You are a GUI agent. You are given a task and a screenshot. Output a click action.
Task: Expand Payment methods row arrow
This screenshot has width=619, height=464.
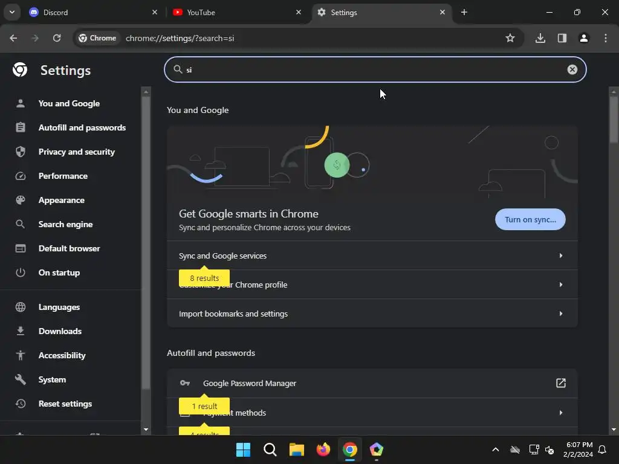click(x=560, y=413)
